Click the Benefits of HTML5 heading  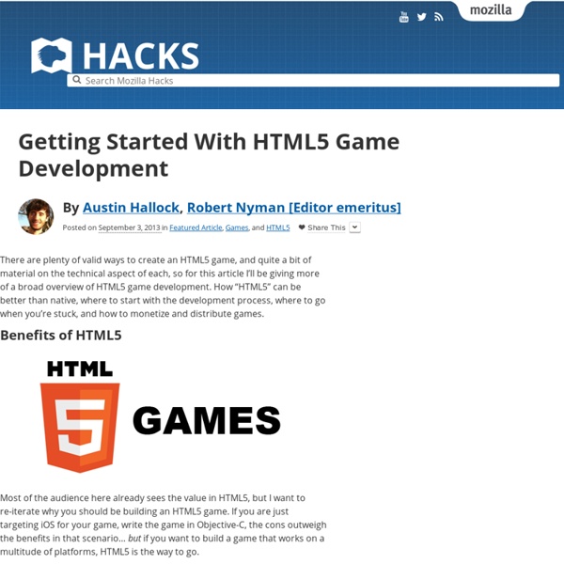61,335
